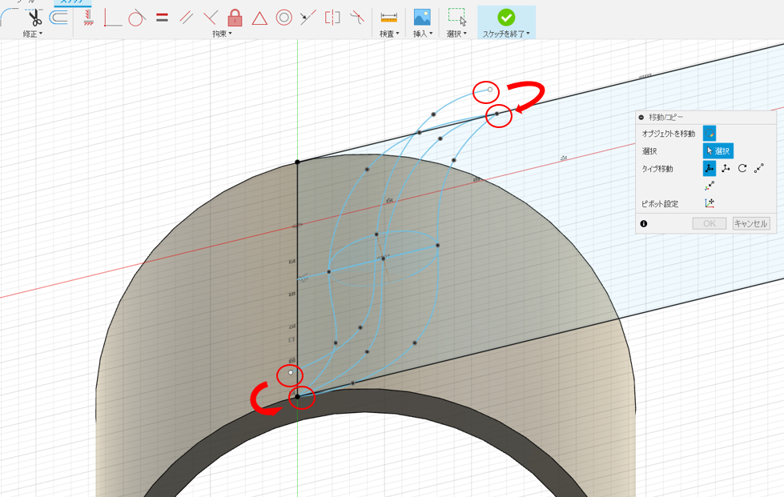Open the 検査 menu
784x497 pixels.
389,34
